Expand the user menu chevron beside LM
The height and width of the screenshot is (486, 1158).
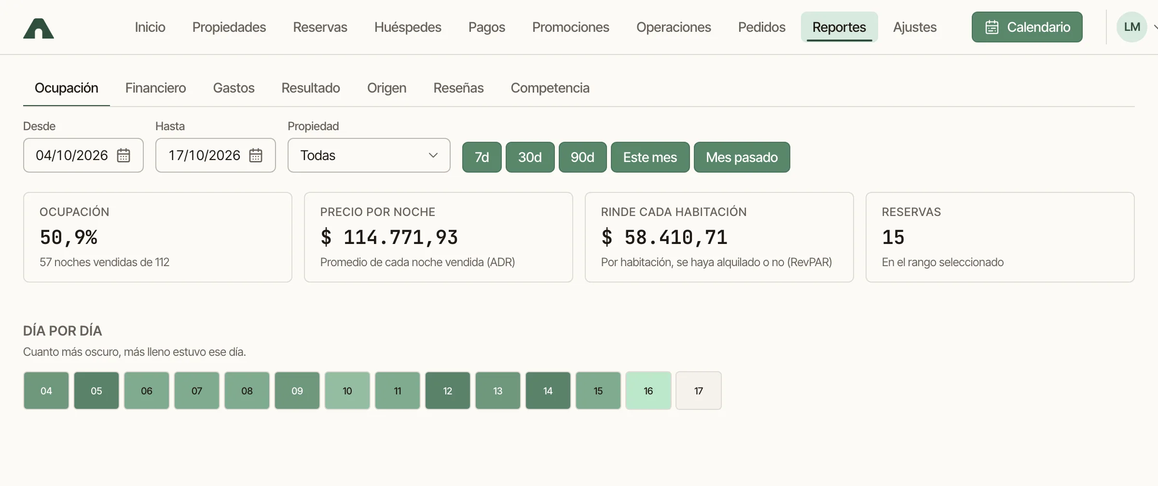coord(1155,27)
